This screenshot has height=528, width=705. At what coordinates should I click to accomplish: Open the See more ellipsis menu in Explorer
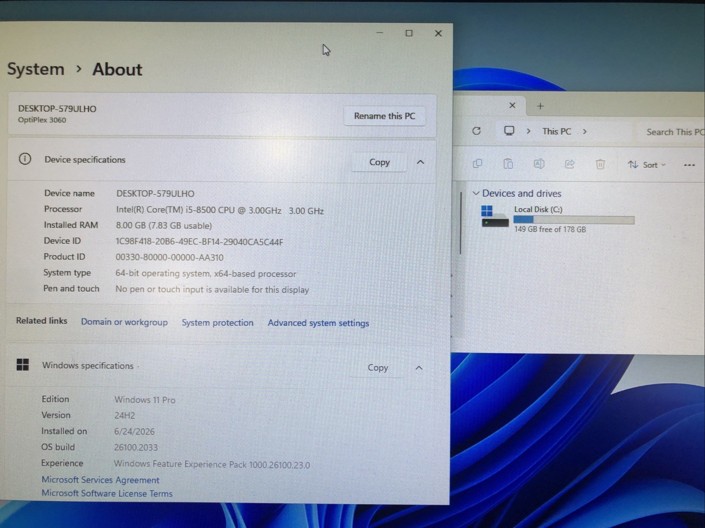[x=690, y=165]
